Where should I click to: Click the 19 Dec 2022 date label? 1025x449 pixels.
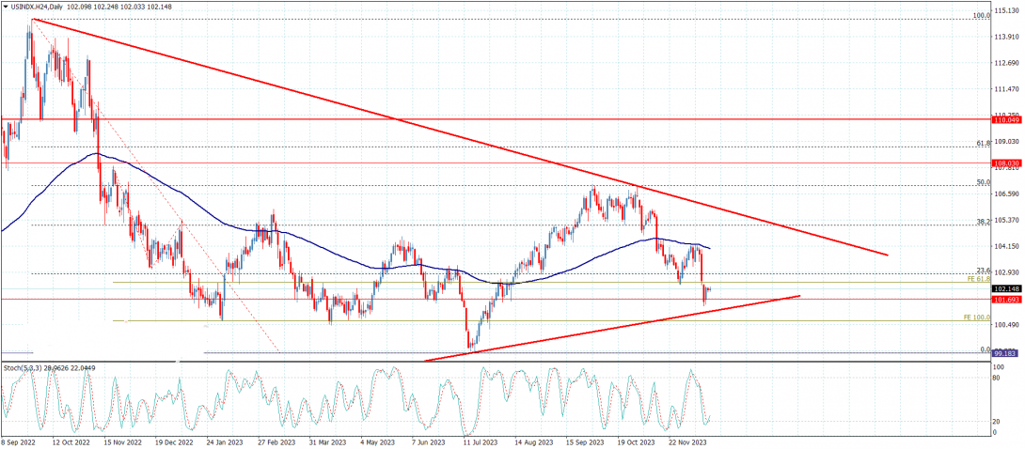click(175, 442)
